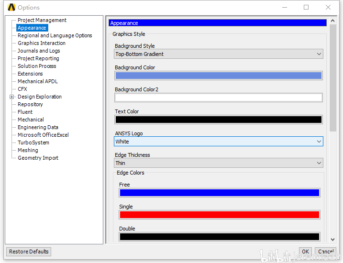Open Microsoft Office Excel options
Viewport: 343px width, 263px height.
pos(43,135)
